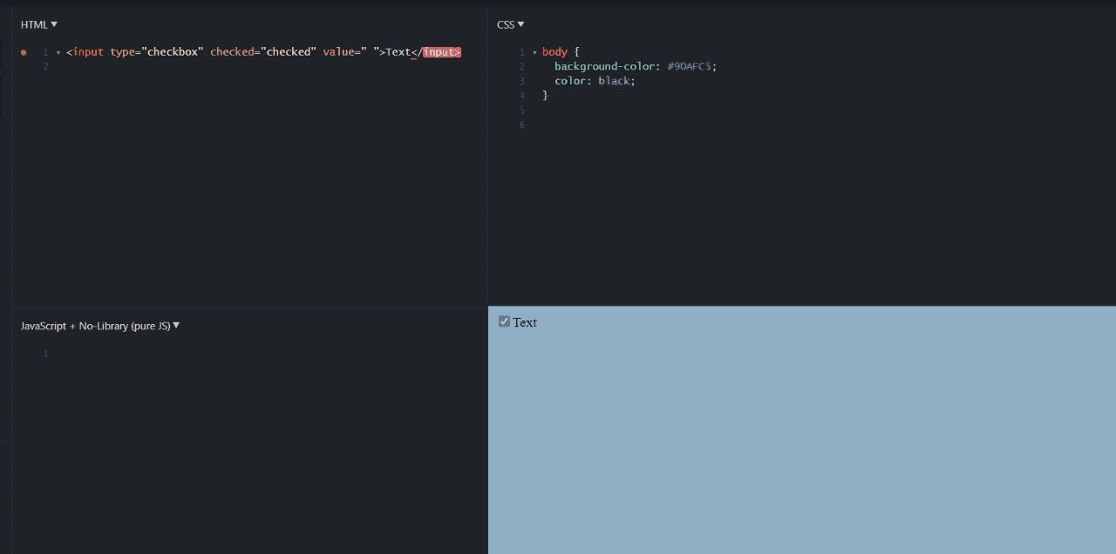Click the first line of the JavaScript editor

[x=262, y=353]
